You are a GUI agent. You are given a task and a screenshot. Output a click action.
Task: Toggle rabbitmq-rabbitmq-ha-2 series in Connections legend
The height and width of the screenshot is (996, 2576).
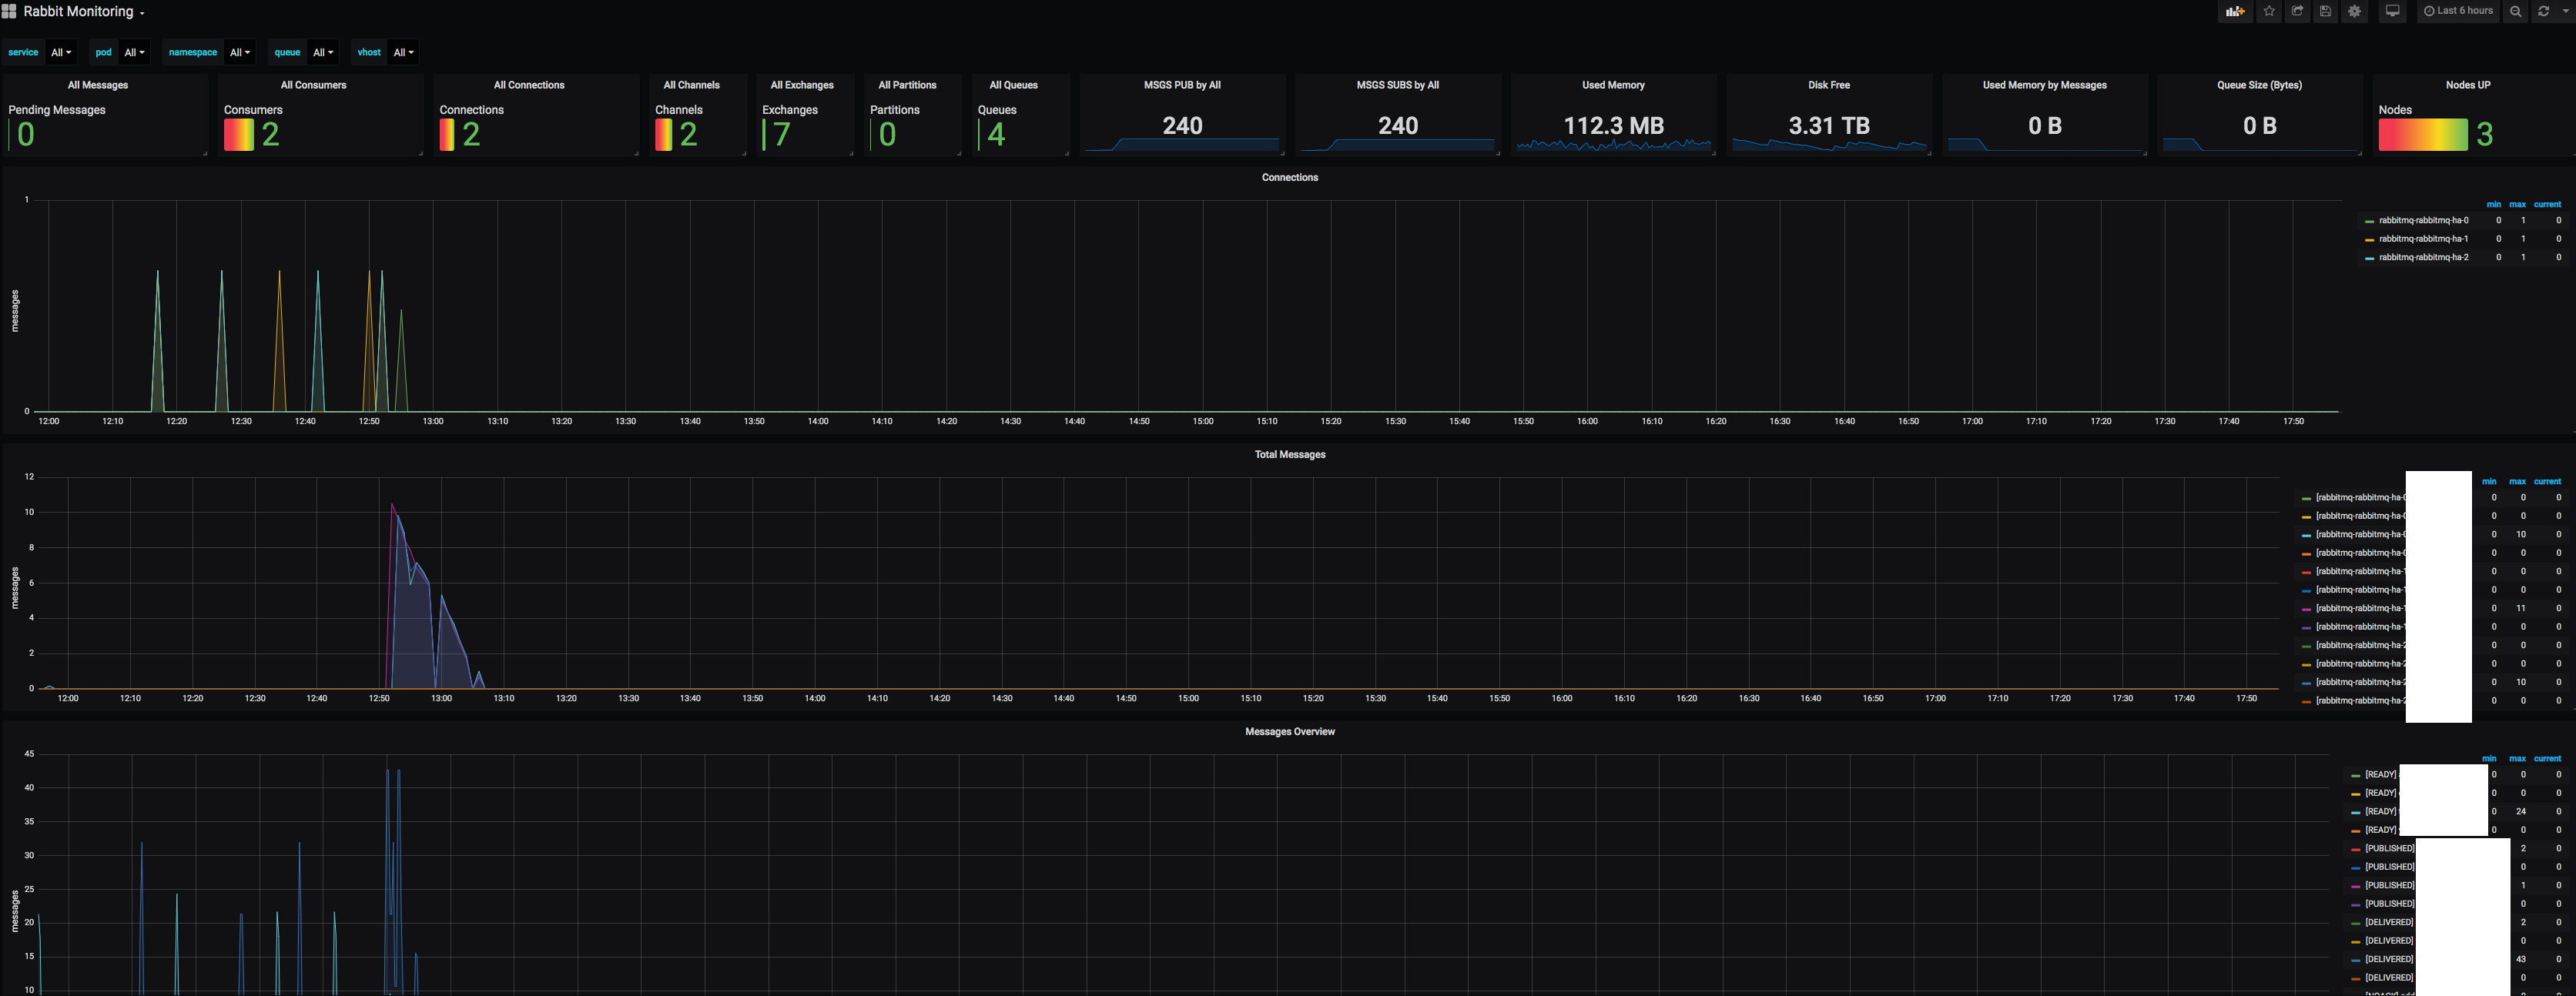(2423, 258)
